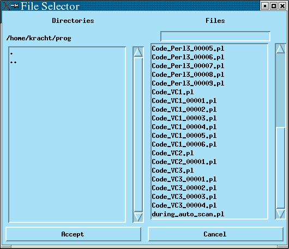Click the Directories scrollbar up arrow

[138, 52]
